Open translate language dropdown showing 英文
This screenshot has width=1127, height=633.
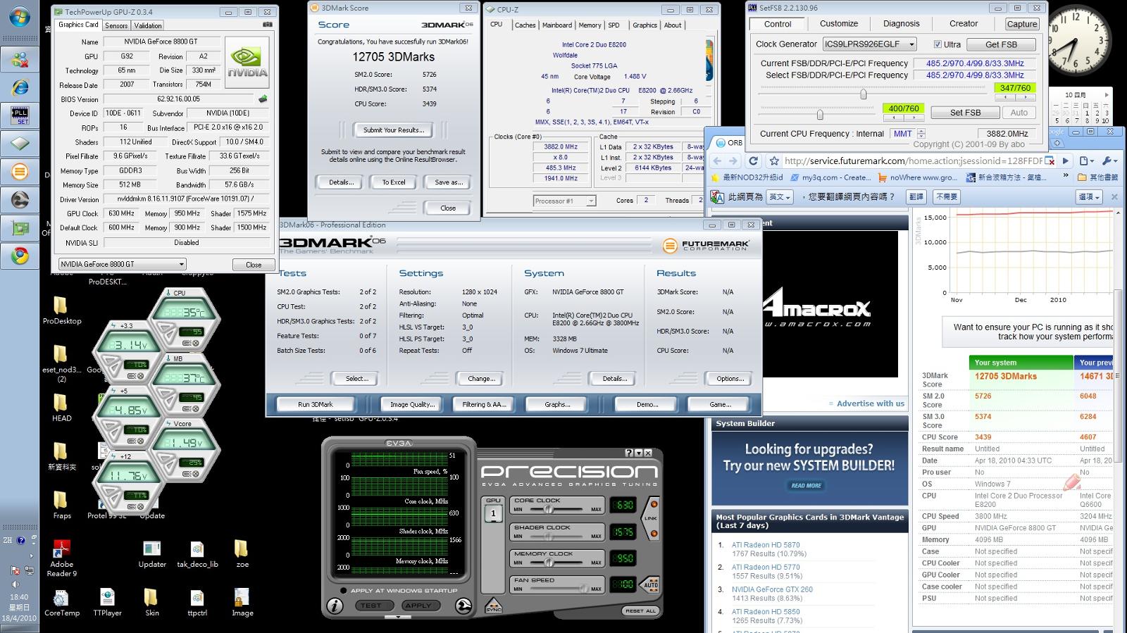(x=780, y=197)
